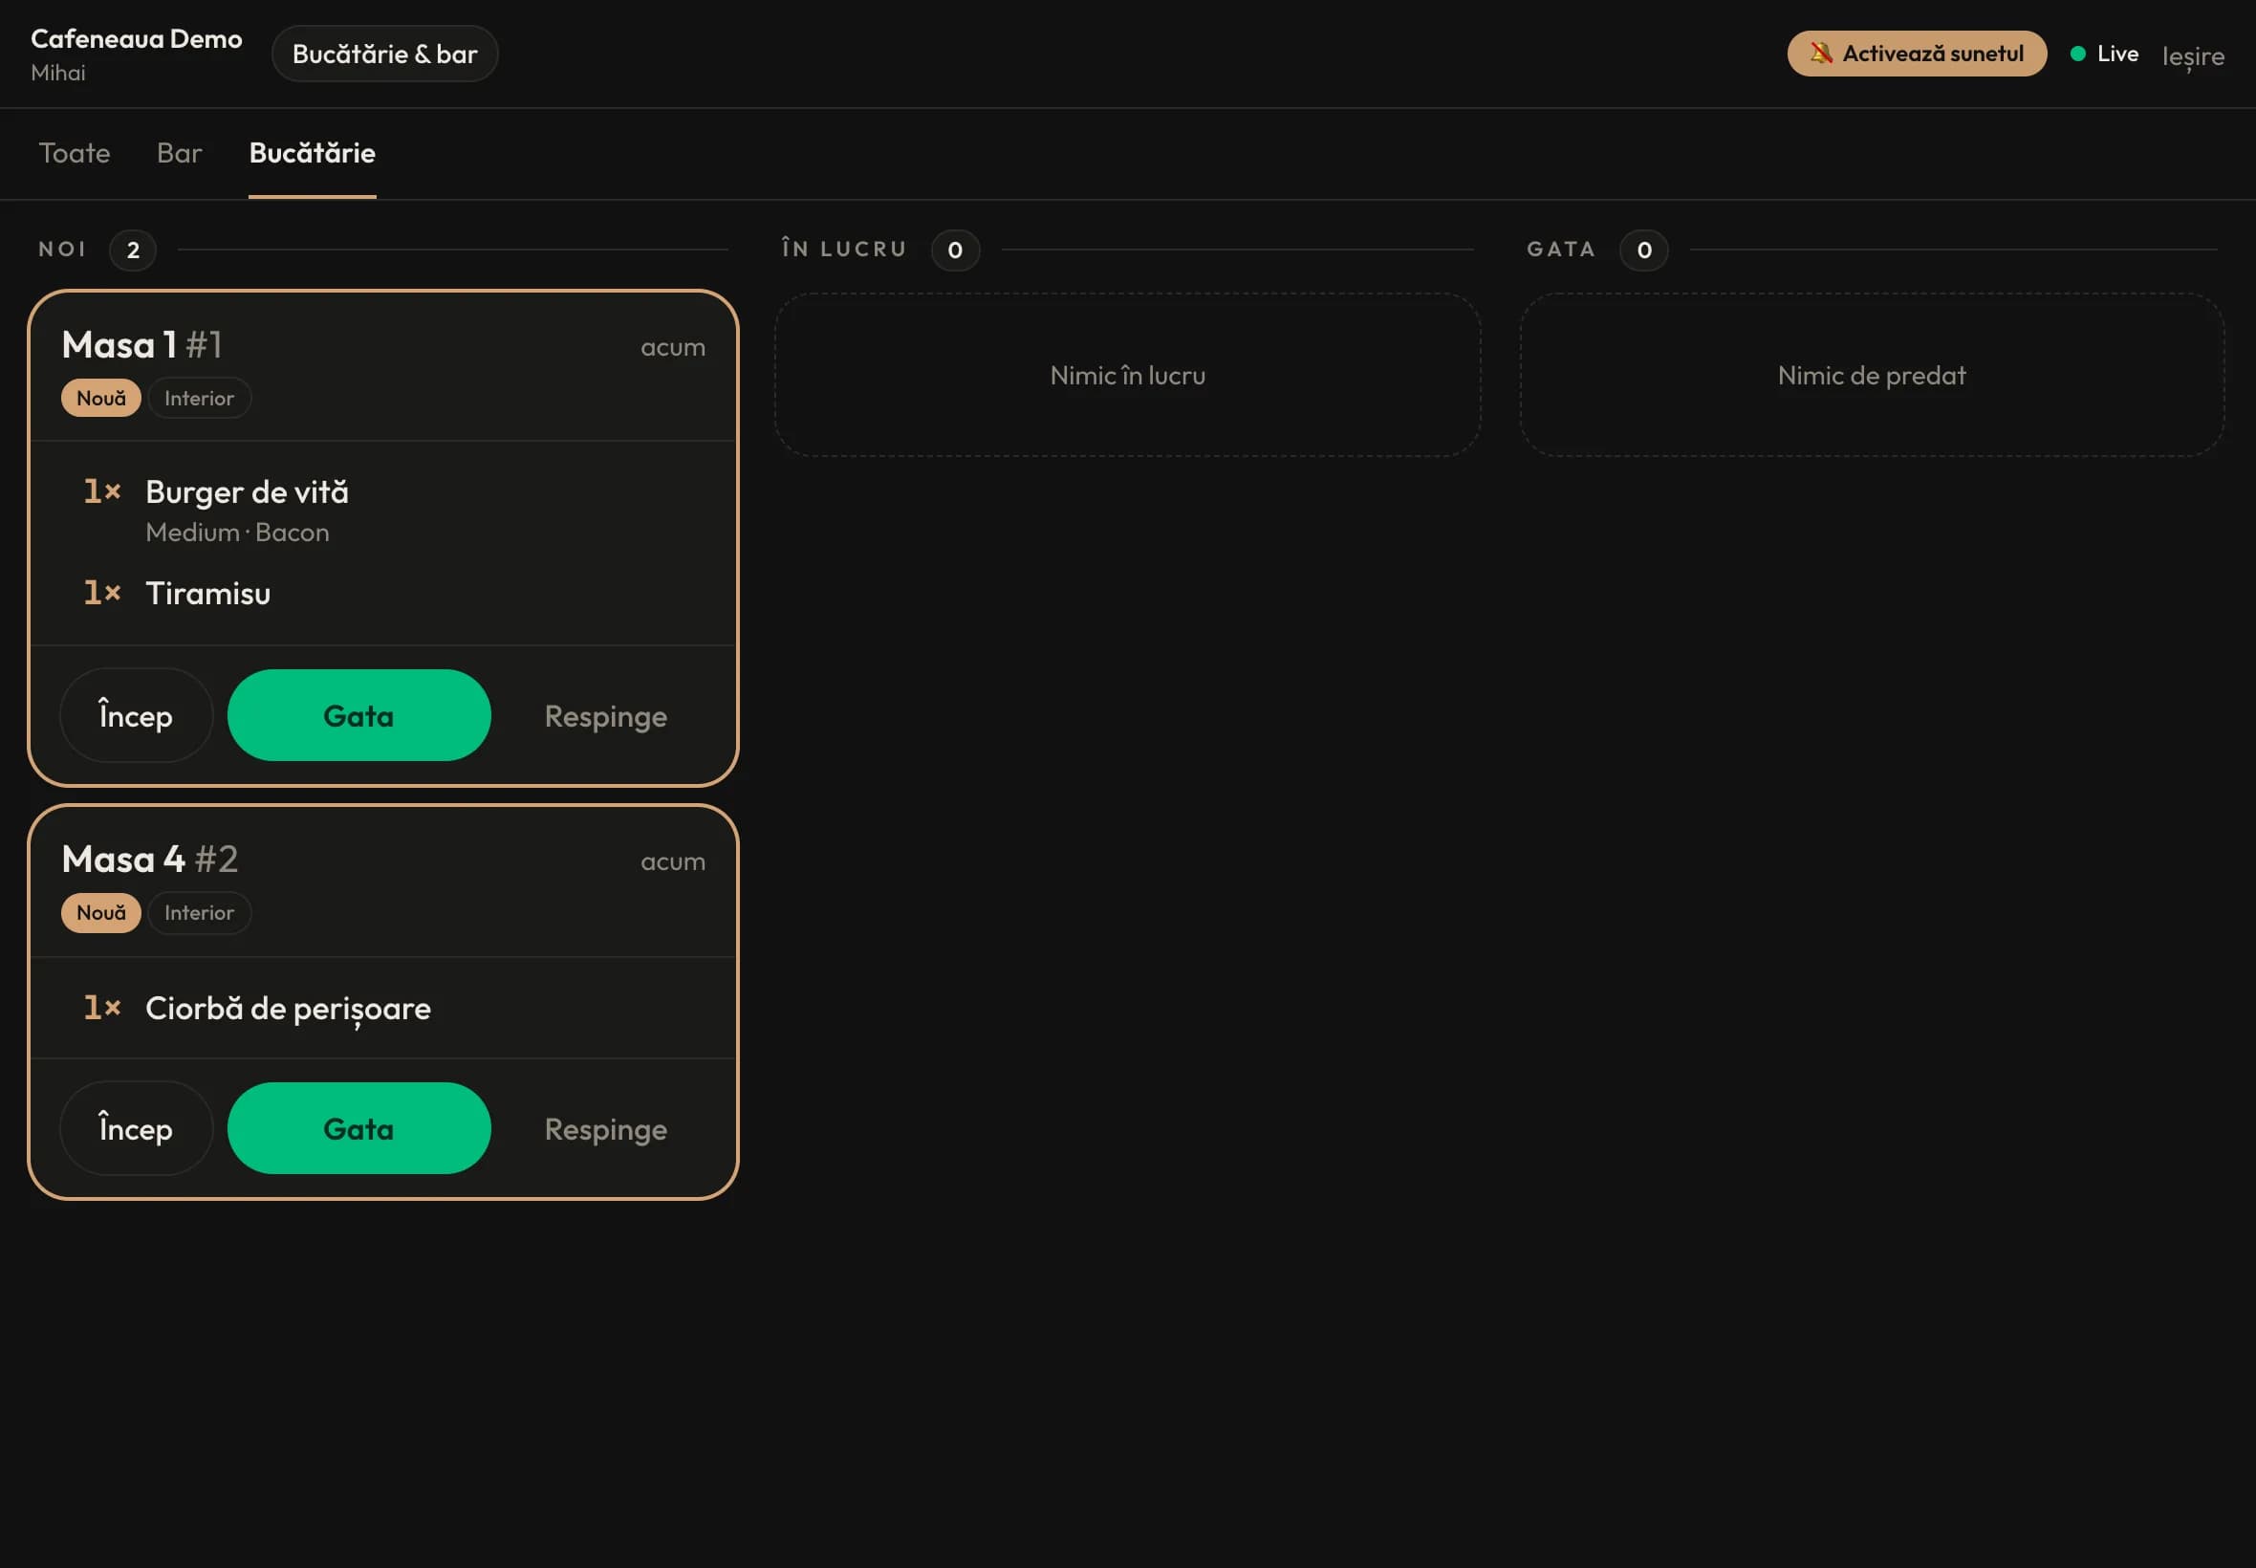Screen dimensions: 2256x1568
Task: Click the NOI column header
Action: (x=63, y=250)
